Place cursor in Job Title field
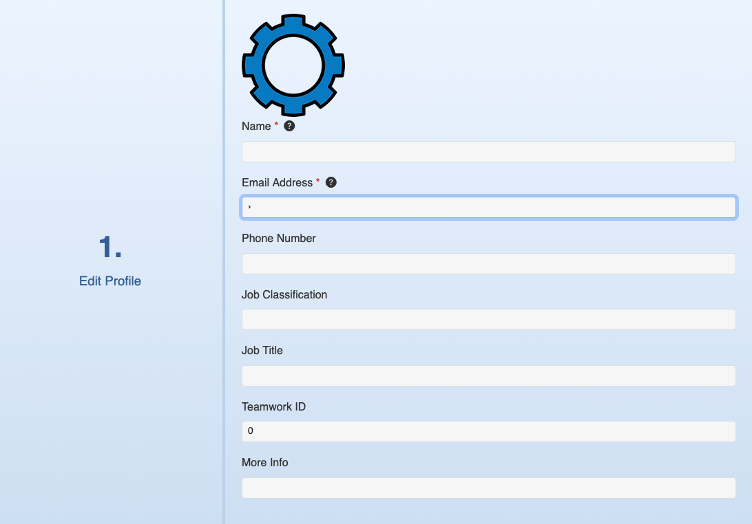Screen dimensions: 752x524 488,375
